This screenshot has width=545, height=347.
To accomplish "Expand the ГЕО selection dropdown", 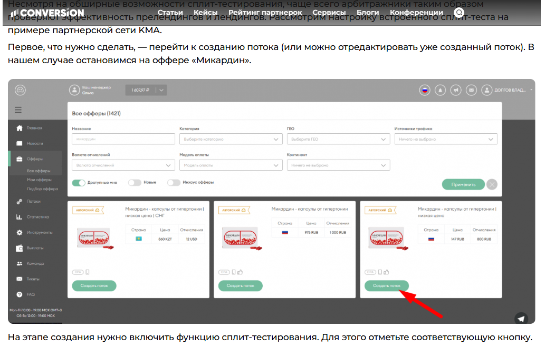I will click(338, 138).
